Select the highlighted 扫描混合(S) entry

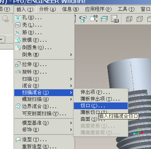[x=44, y=93]
